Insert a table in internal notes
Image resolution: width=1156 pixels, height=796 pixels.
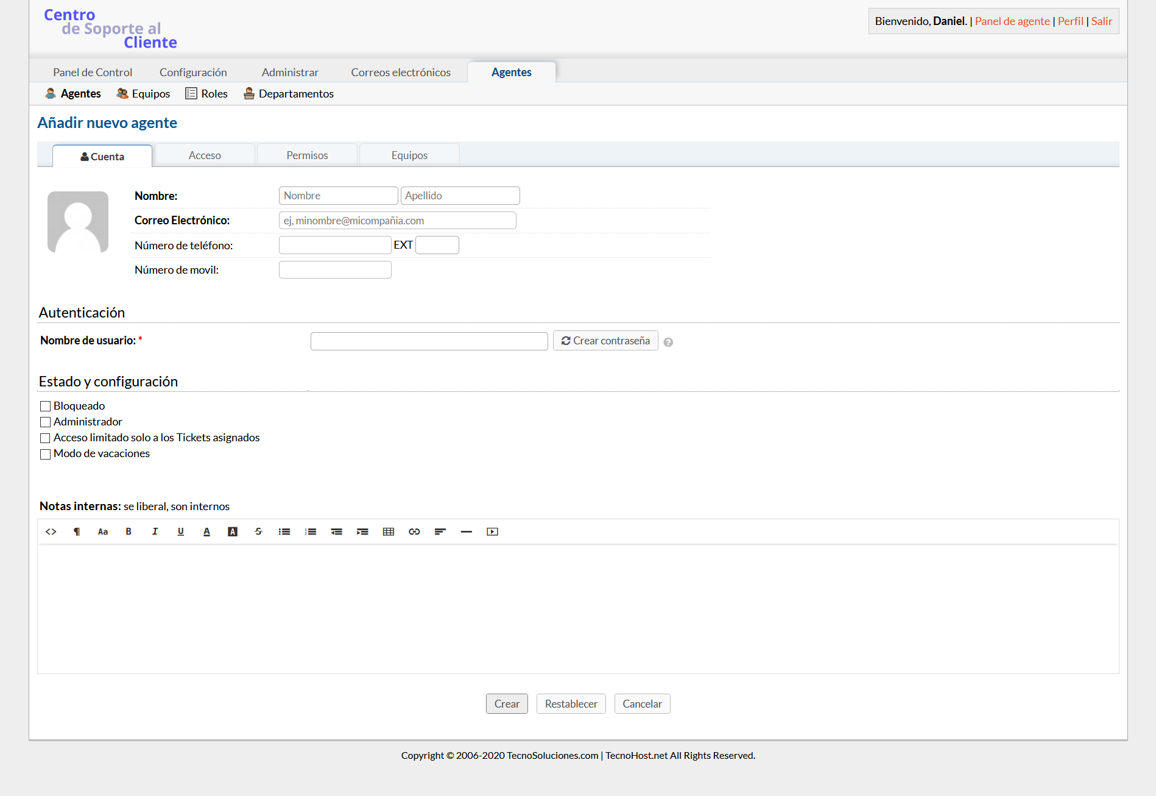(x=389, y=531)
